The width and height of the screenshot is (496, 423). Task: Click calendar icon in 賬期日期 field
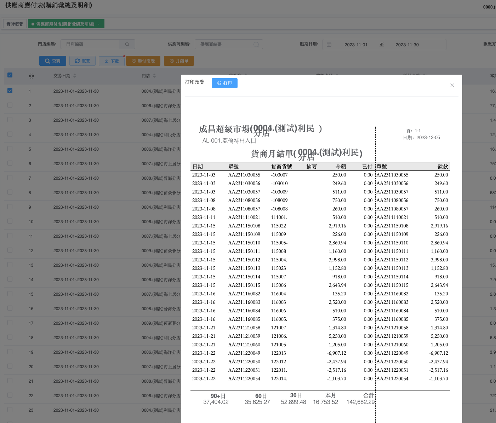coord(329,45)
